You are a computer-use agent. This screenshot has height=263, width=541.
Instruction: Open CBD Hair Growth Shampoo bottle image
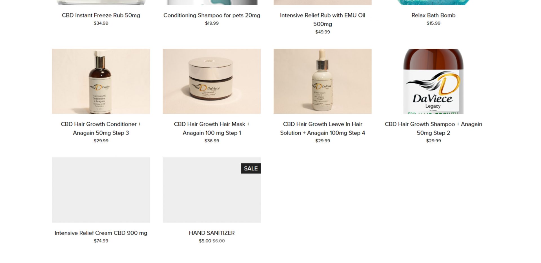pyautogui.click(x=433, y=81)
